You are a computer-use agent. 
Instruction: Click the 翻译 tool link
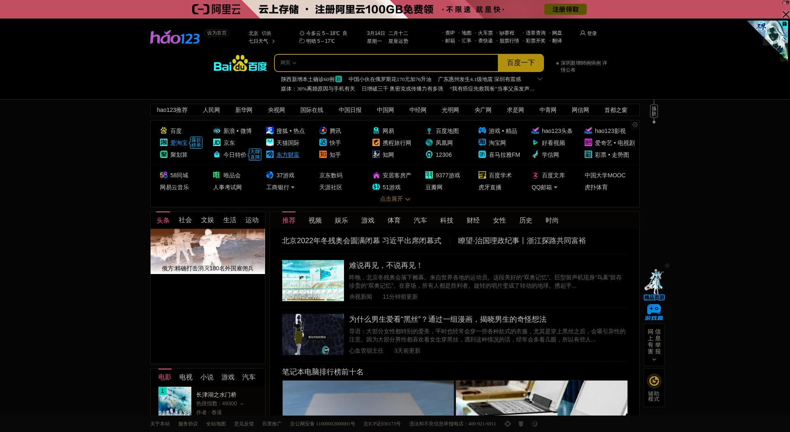(x=557, y=41)
